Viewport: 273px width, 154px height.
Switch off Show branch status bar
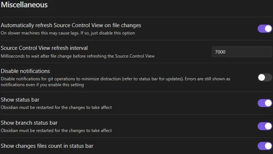pos(265,126)
